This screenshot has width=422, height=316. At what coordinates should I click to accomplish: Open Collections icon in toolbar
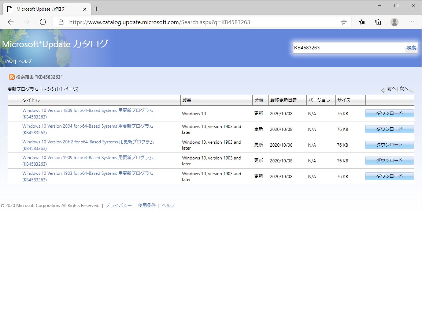pyautogui.click(x=378, y=22)
